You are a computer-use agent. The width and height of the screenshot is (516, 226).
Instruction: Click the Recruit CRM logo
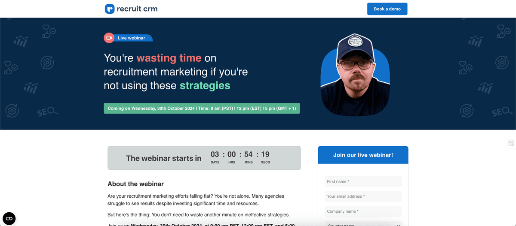[x=131, y=9]
